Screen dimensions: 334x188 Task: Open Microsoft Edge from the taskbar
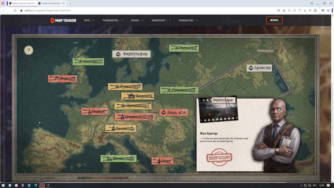36,185
